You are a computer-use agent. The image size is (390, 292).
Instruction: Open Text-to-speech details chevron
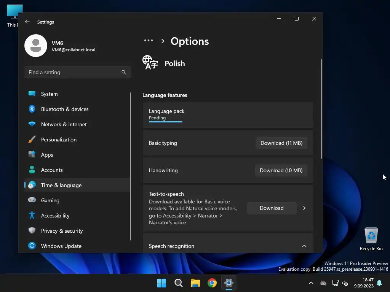[304, 208]
